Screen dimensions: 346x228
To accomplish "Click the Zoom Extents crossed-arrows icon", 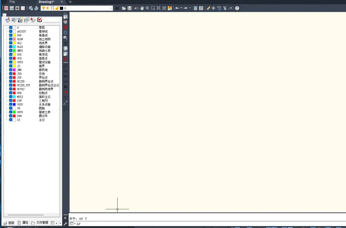I will (x=159, y=8).
